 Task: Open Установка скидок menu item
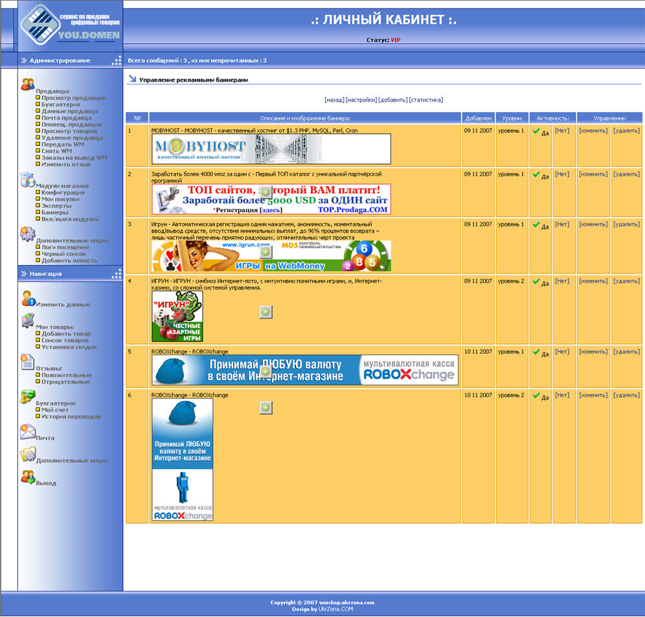pos(69,347)
